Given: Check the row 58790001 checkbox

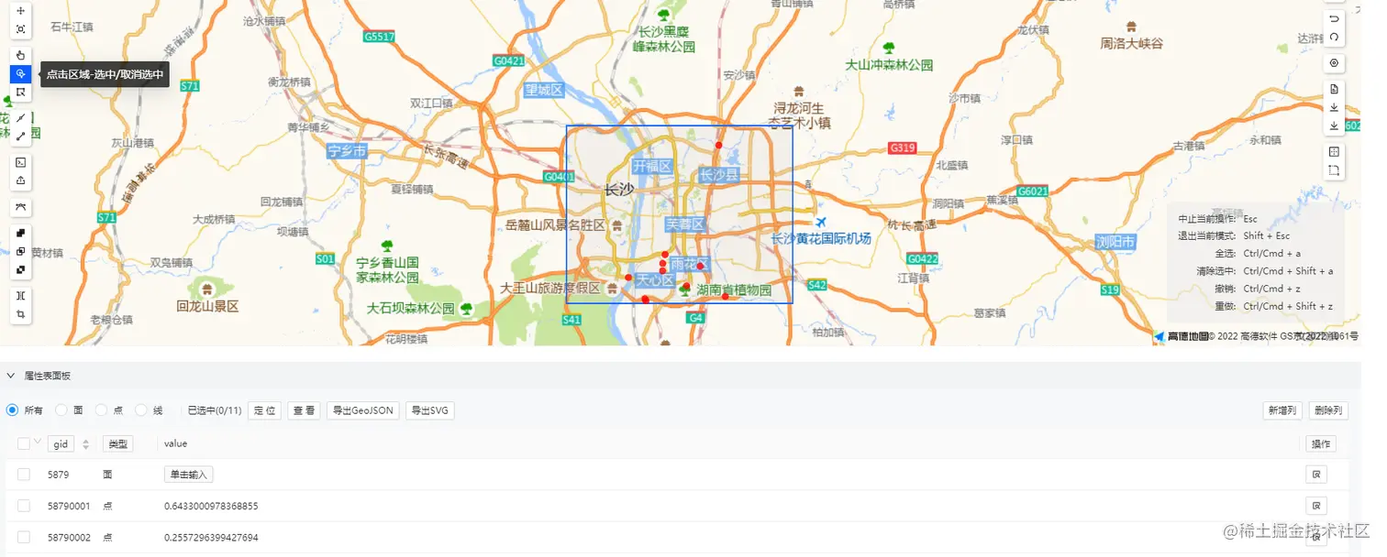Looking at the screenshot, I should click(24, 506).
